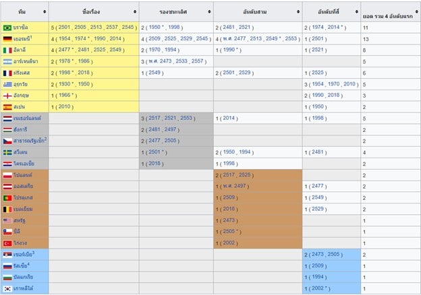Click the Italy flag icon

pyautogui.click(x=7, y=51)
